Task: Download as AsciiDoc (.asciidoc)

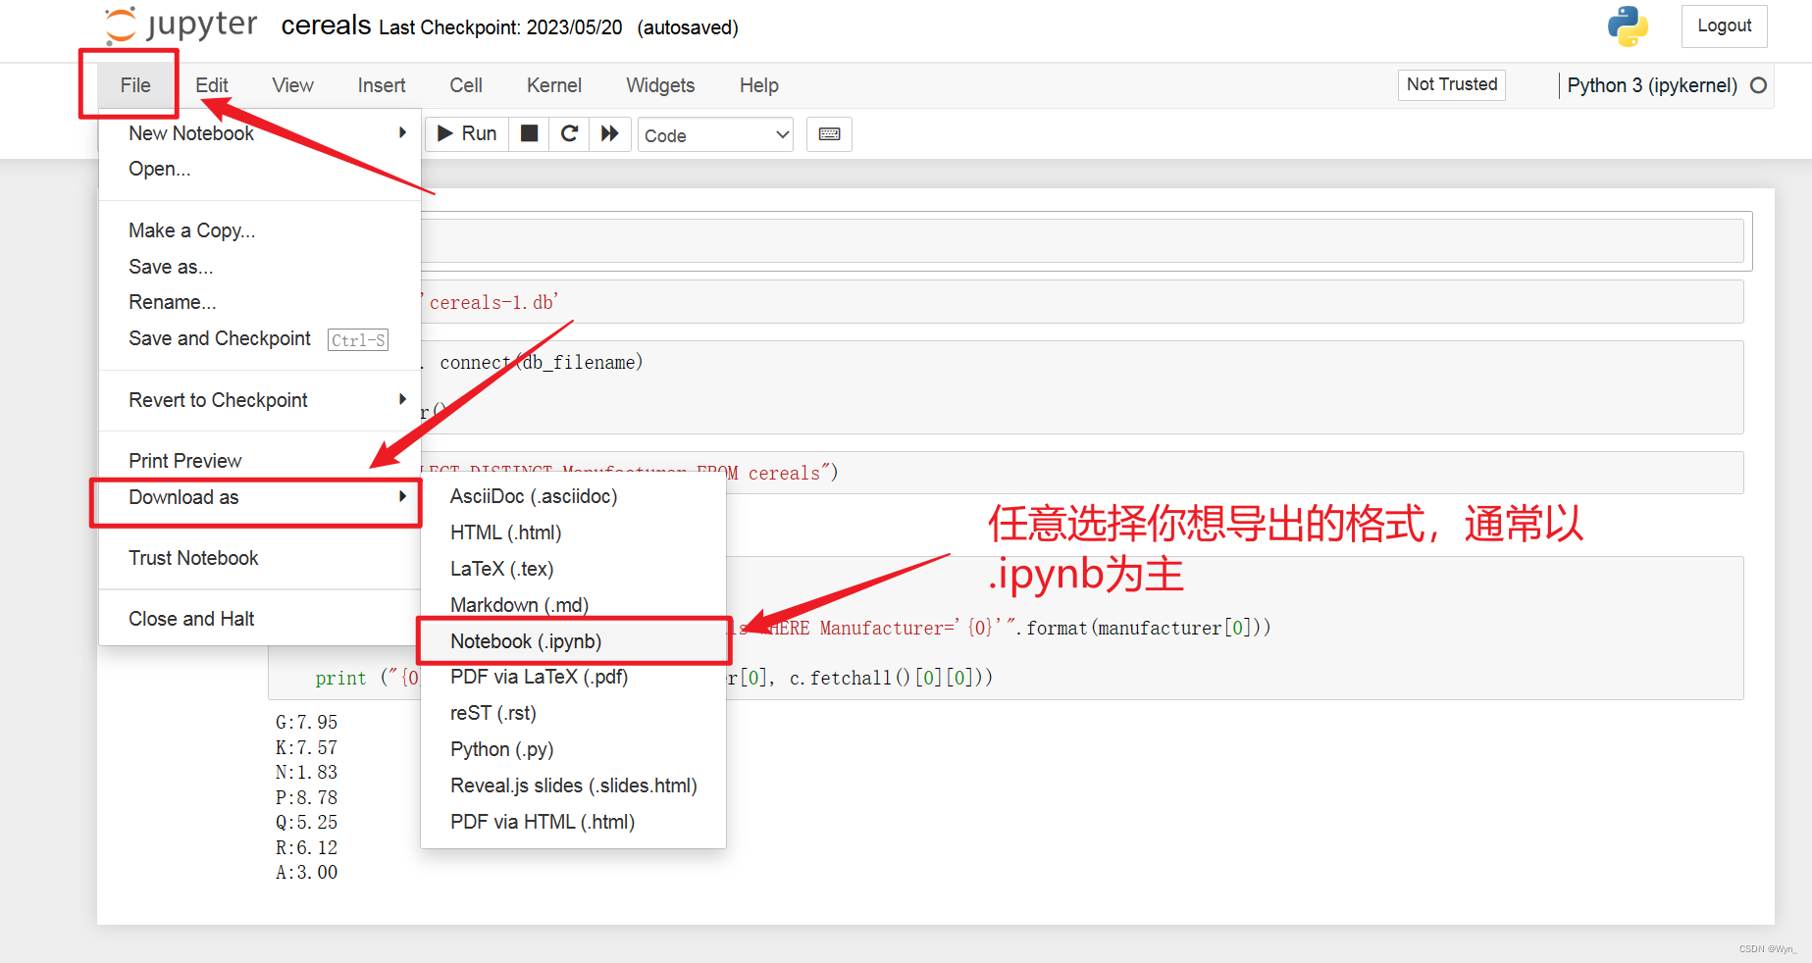Action: point(573,496)
